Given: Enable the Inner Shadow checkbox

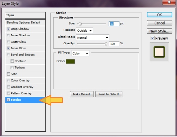Looking at the screenshot, I should click(8, 35).
